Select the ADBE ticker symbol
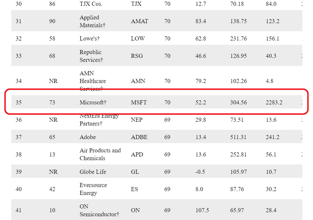The width and height of the screenshot is (313, 220). (139, 137)
